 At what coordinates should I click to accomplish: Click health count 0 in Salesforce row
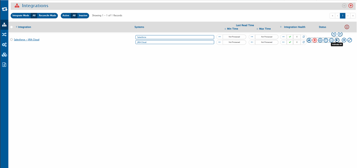tap(297, 37)
